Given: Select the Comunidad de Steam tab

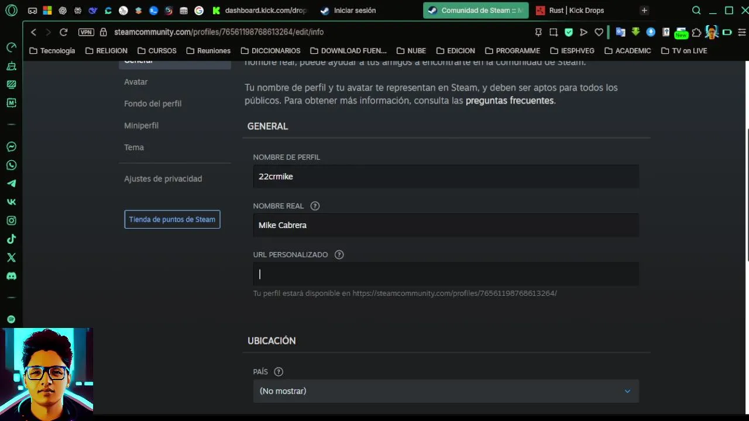Looking at the screenshot, I should (x=476, y=11).
